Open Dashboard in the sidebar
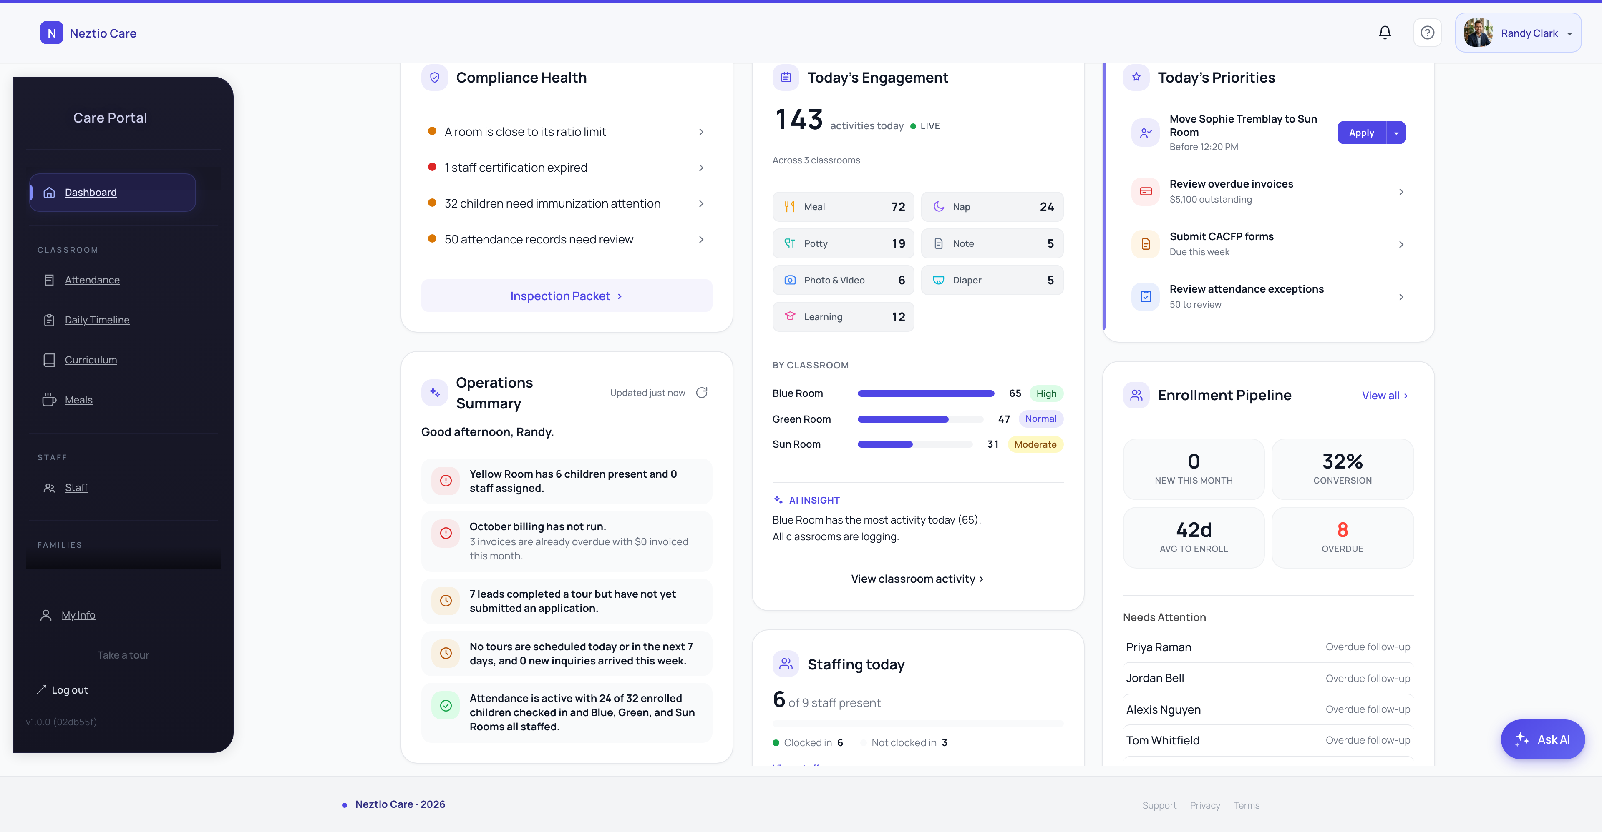Screen dimensions: 1602x832 (113, 193)
